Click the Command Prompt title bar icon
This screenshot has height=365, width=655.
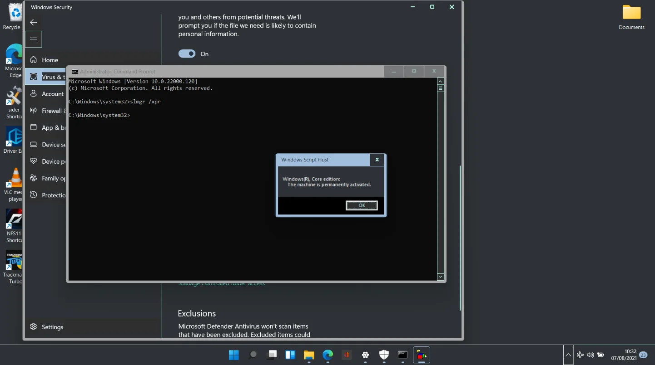[75, 72]
